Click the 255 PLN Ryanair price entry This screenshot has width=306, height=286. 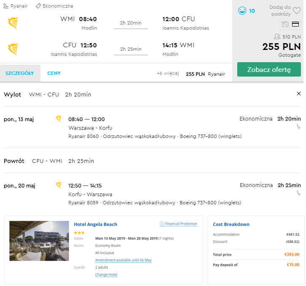tap(205, 74)
